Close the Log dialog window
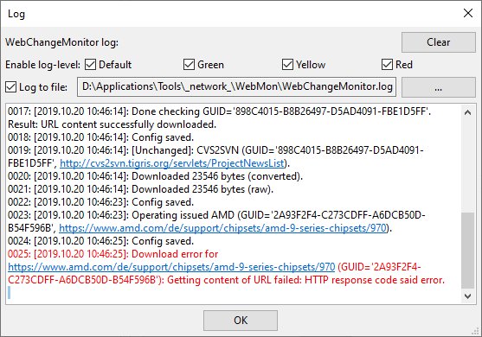This screenshot has height=337, width=482. tap(468, 13)
